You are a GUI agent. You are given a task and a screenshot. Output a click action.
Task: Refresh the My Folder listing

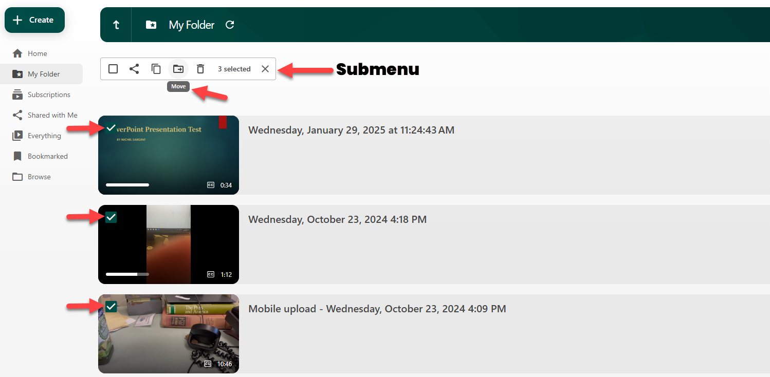point(230,25)
